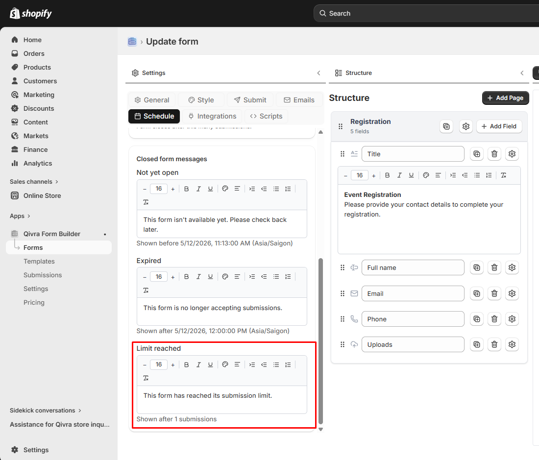Open Shopify Settings at sidebar bottom
The height and width of the screenshot is (460, 539).
pyautogui.click(x=36, y=450)
